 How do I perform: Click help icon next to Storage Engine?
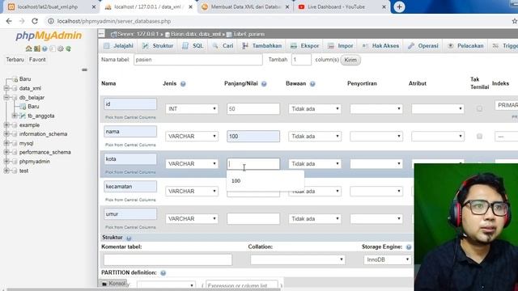click(409, 247)
